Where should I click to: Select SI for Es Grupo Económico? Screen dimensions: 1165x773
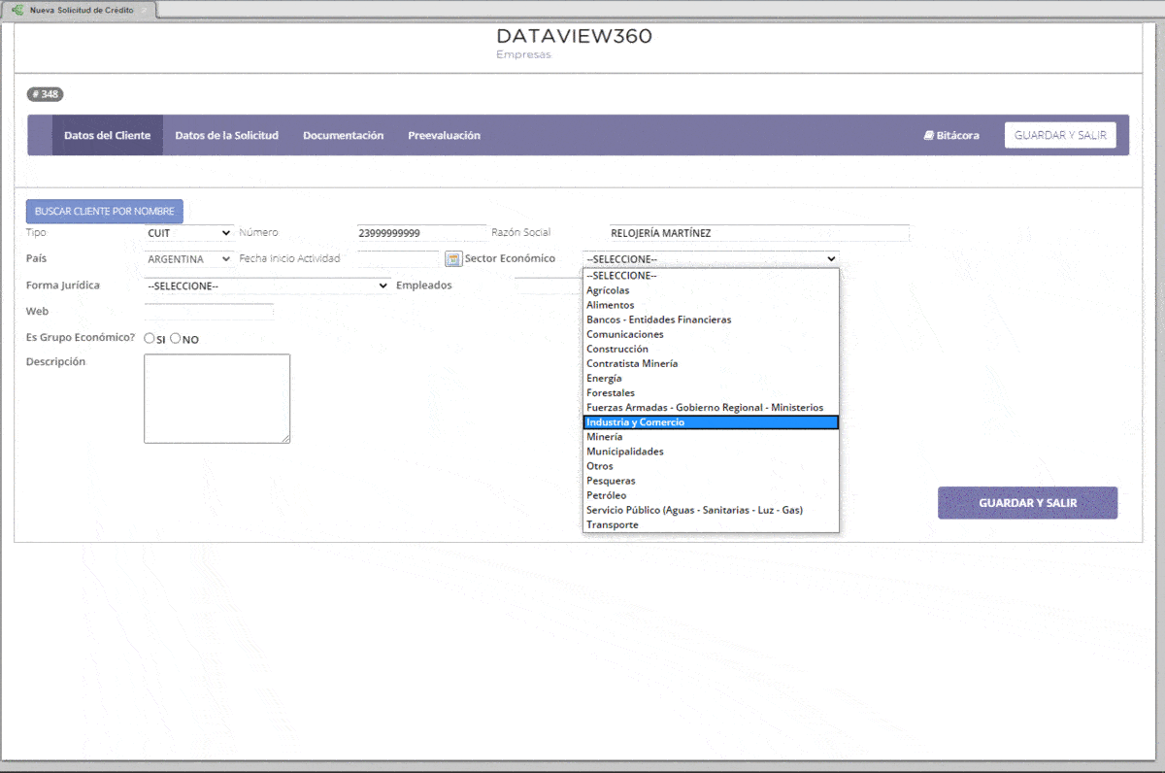[x=150, y=339]
